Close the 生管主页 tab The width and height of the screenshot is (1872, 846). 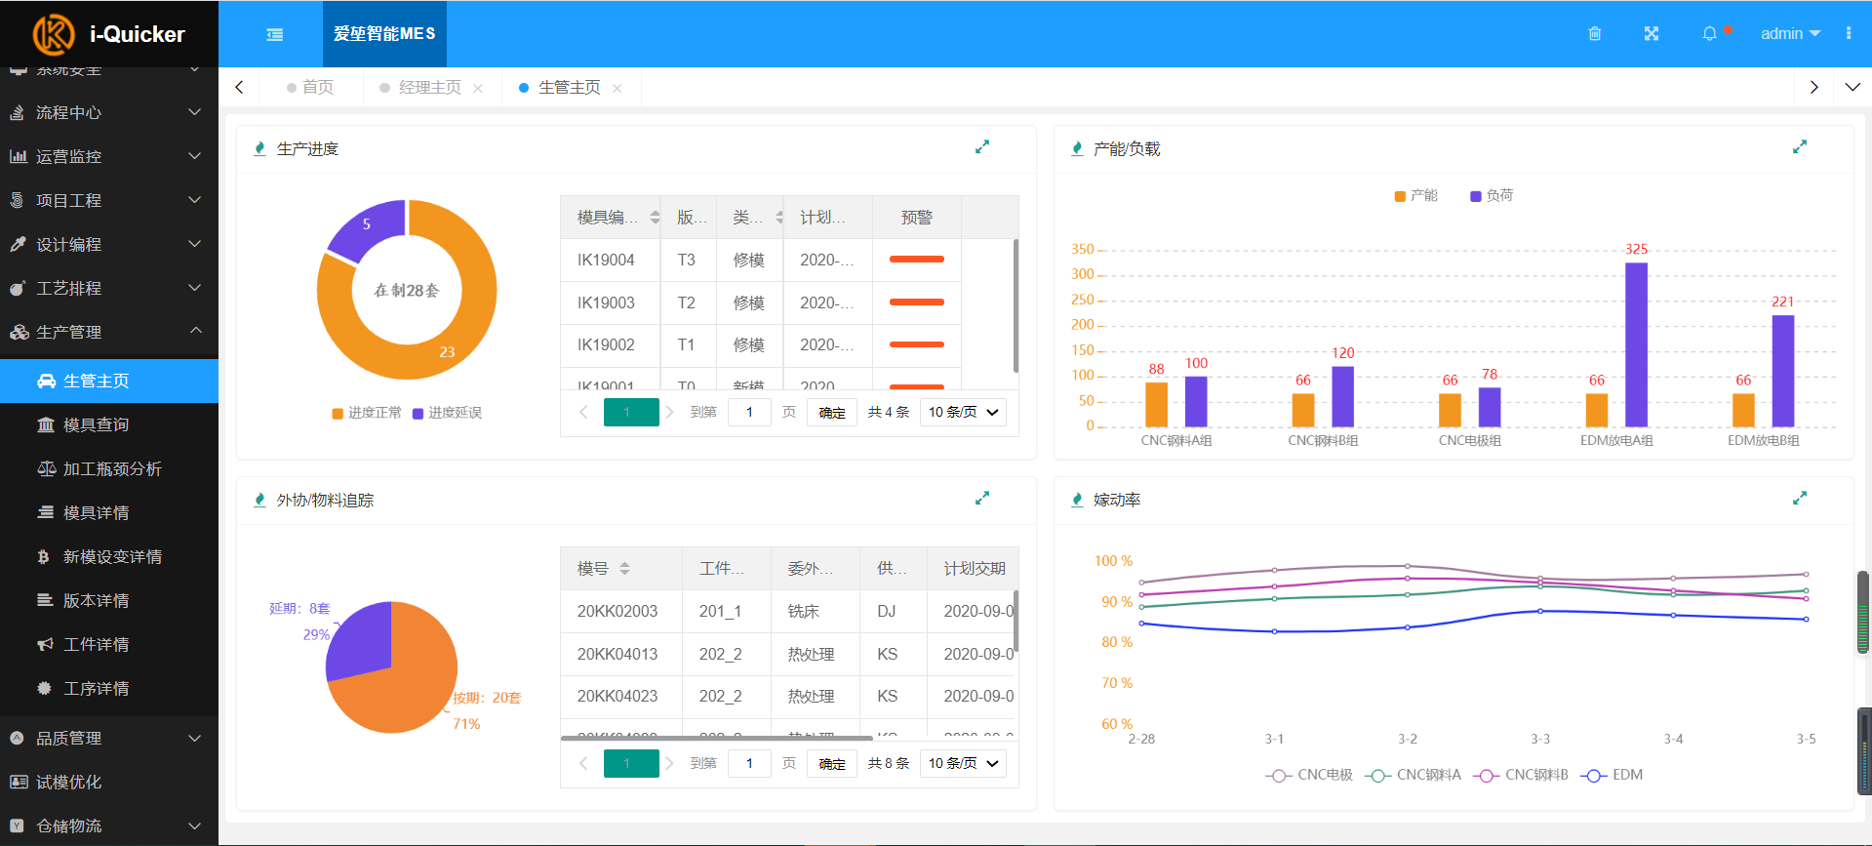click(x=617, y=88)
